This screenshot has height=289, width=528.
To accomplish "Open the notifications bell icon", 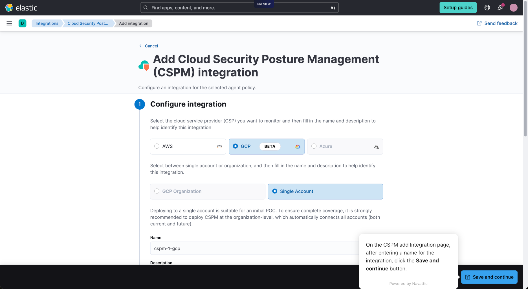I will (x=500, y=8).
